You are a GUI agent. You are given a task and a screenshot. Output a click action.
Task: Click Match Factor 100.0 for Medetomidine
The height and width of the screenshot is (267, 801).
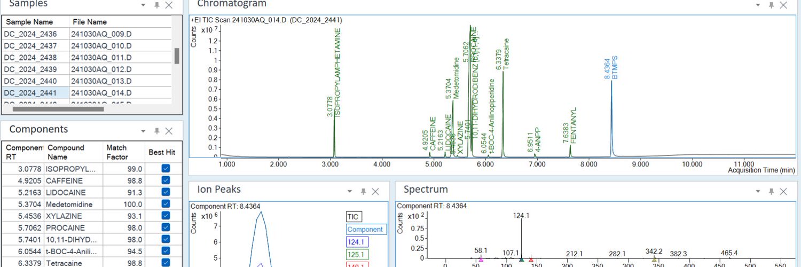tap(133, 204)
